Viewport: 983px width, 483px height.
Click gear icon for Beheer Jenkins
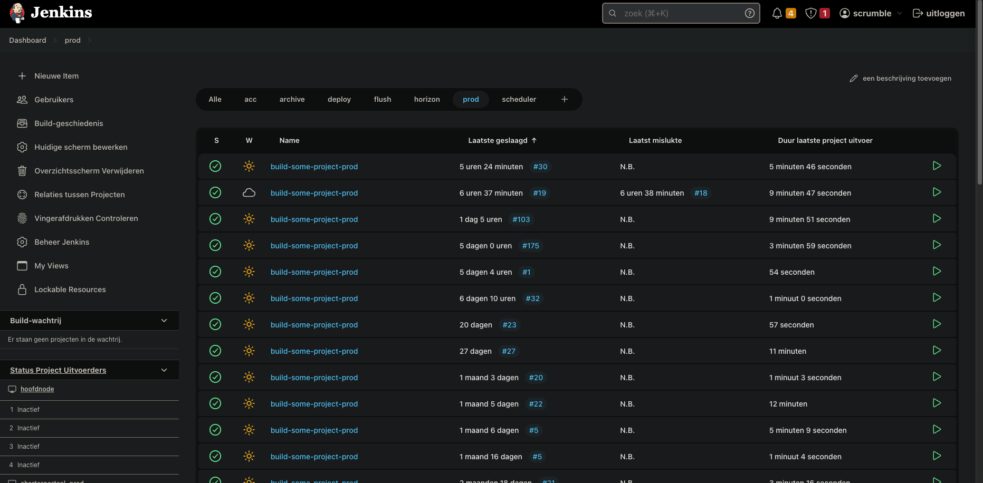pos(22,242)
